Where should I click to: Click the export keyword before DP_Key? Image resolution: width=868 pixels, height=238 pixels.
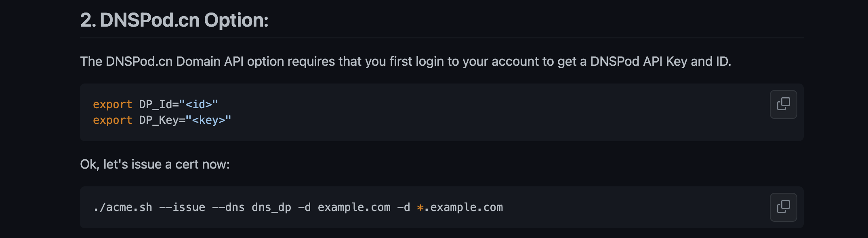coord(112,120)
